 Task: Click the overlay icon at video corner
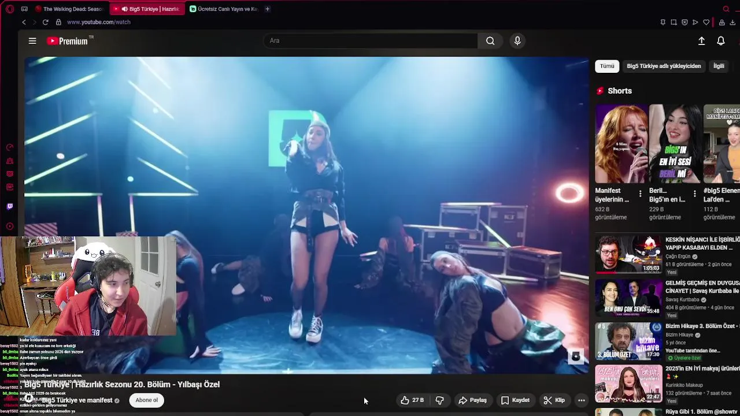(x=576, y=356)
